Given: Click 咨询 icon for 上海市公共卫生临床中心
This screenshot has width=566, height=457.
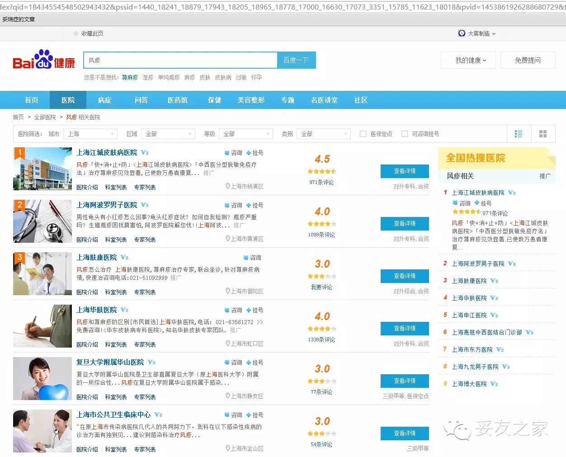Looking at the screenshot, I should [227, 415].
